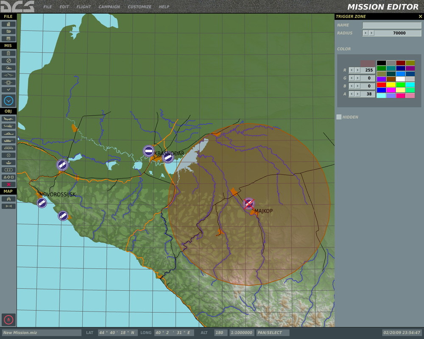Close the Trigger Zone panel

pos(420,17)
